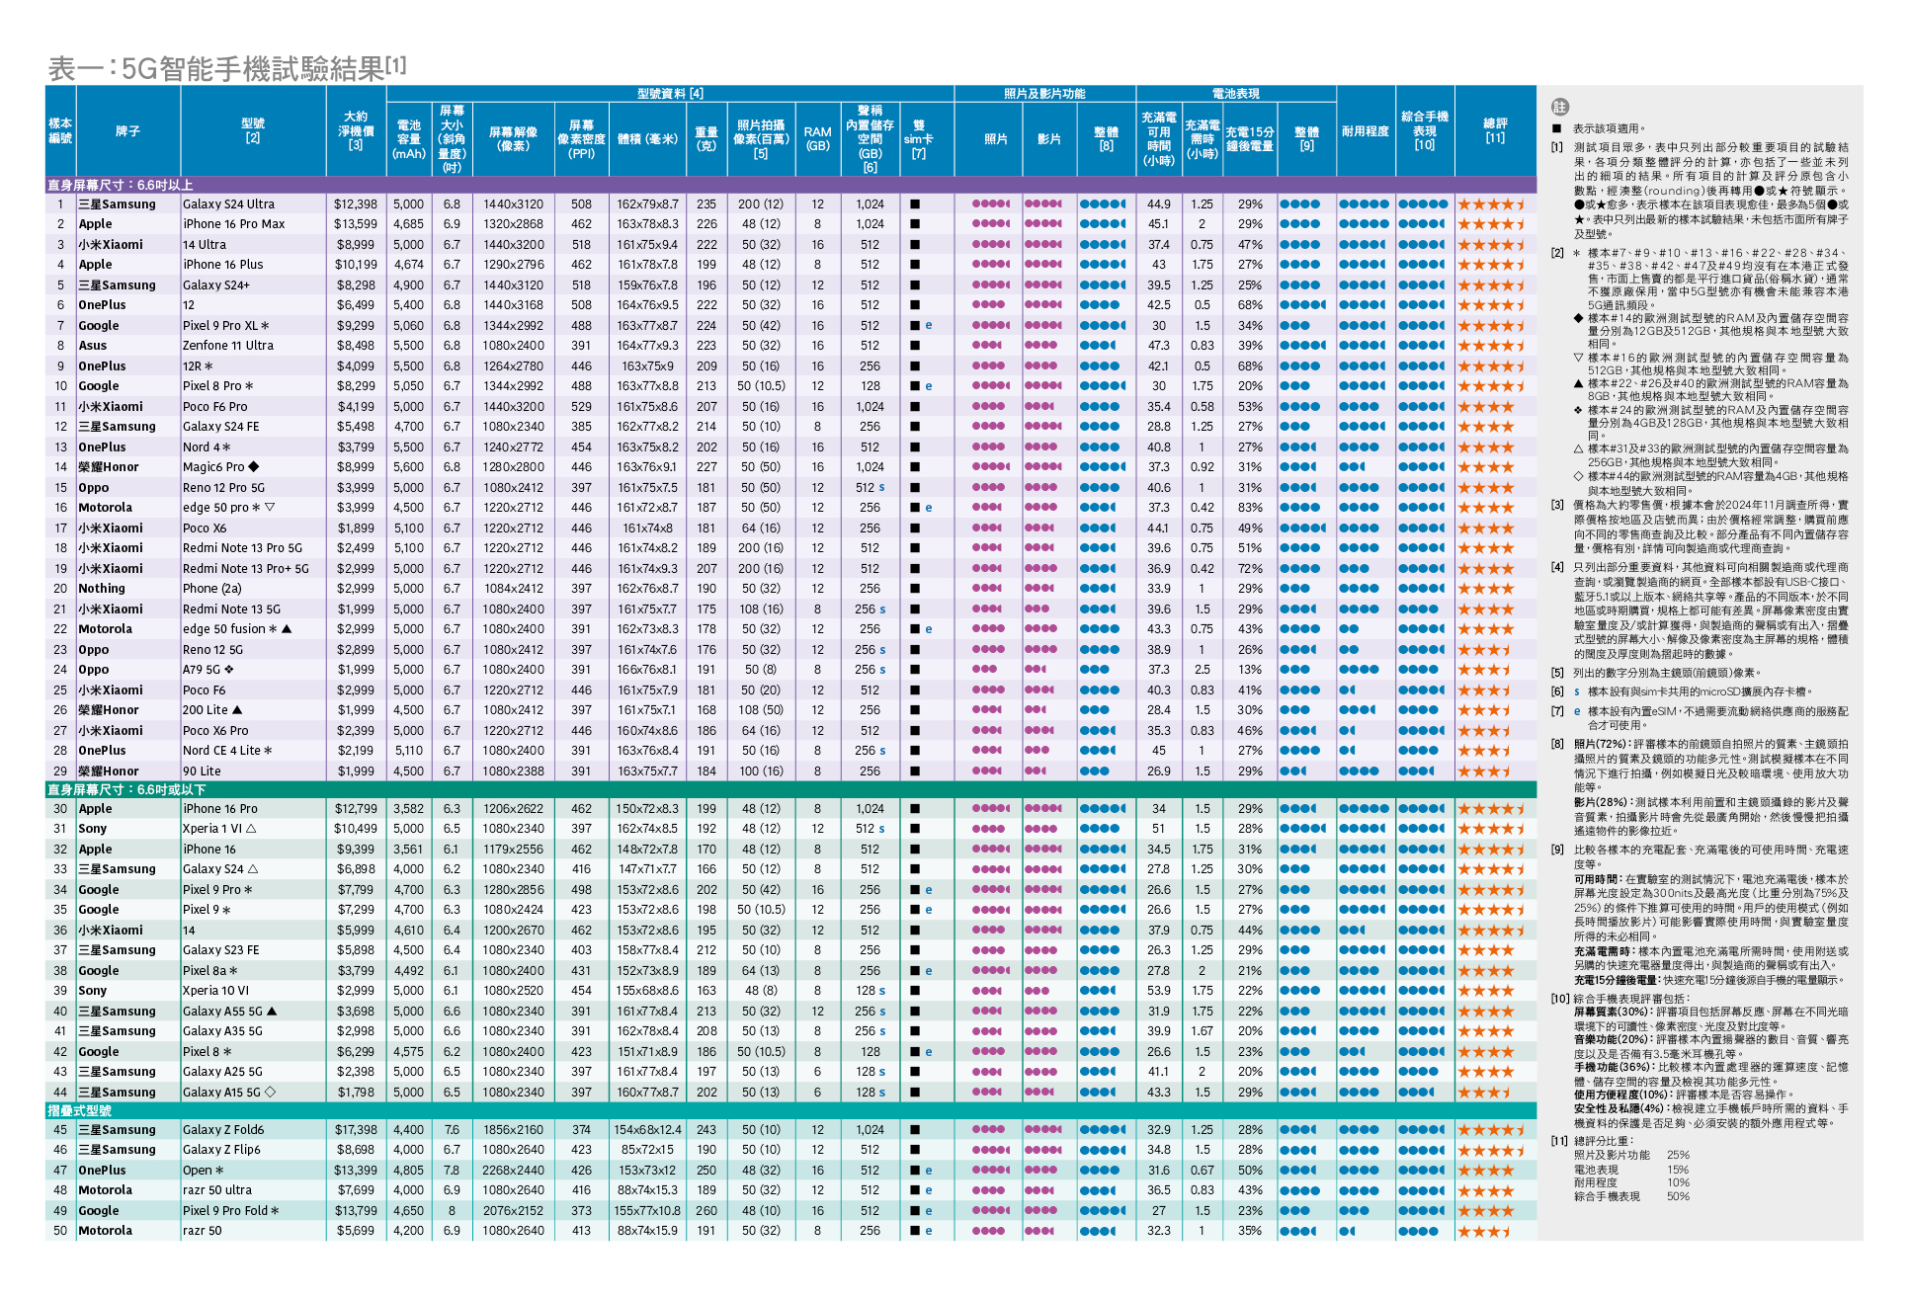
Task: Click the 總評 [11] column header
Action: tap(1496, 130)
